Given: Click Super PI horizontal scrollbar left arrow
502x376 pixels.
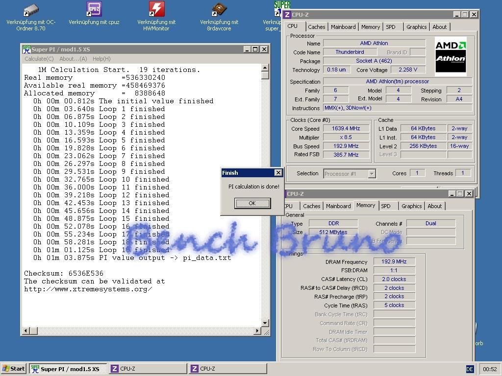Looking at the screenshot, I should pos(26,330).
